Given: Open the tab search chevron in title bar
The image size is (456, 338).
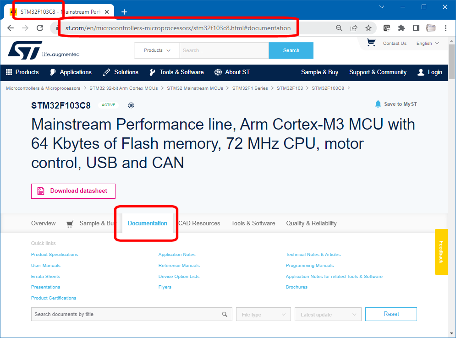Looking at the screenshot, I should tap(382, 7).
